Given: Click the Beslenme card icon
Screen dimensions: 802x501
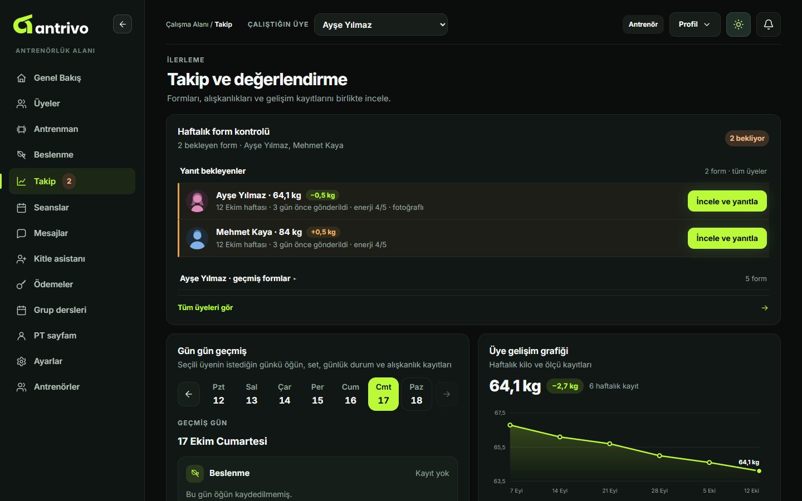Looking at the screenshot, I should point(195,474).
